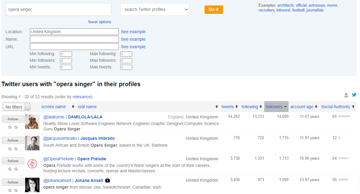The height and width of the screenshot is (194, 360).
Task: Sort table by account age column
Action: point(304,107)
